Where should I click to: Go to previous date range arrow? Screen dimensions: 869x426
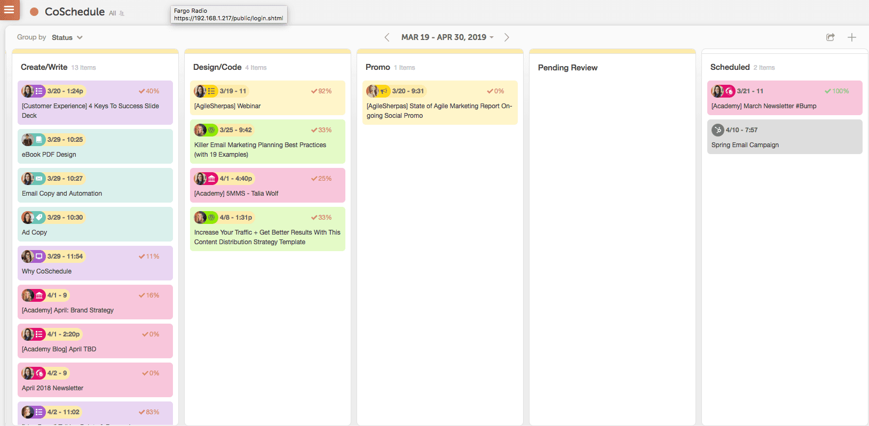[387, 37]
